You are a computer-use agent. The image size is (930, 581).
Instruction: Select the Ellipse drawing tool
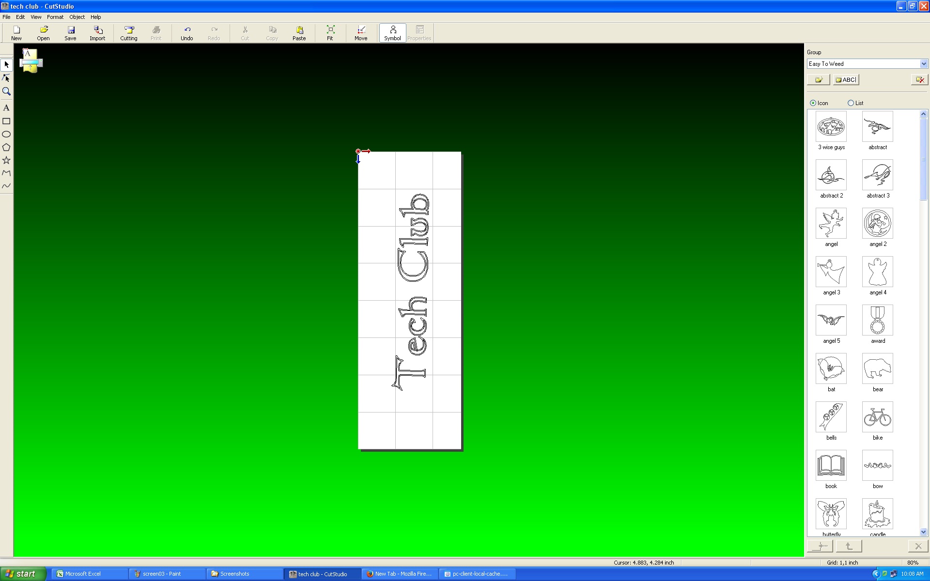6,134
